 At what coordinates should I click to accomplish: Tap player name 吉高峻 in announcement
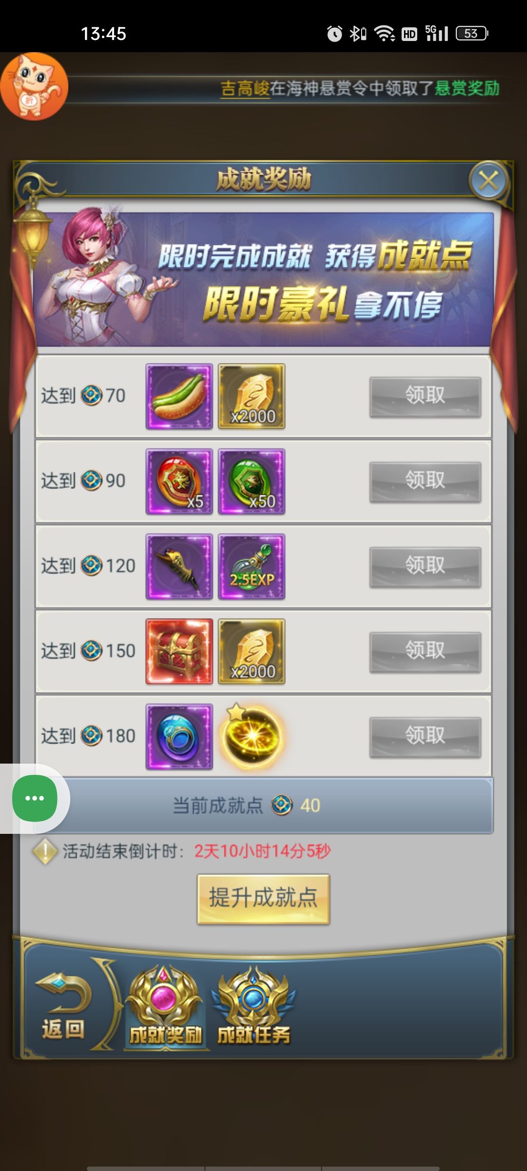click(x=245, y=88)
